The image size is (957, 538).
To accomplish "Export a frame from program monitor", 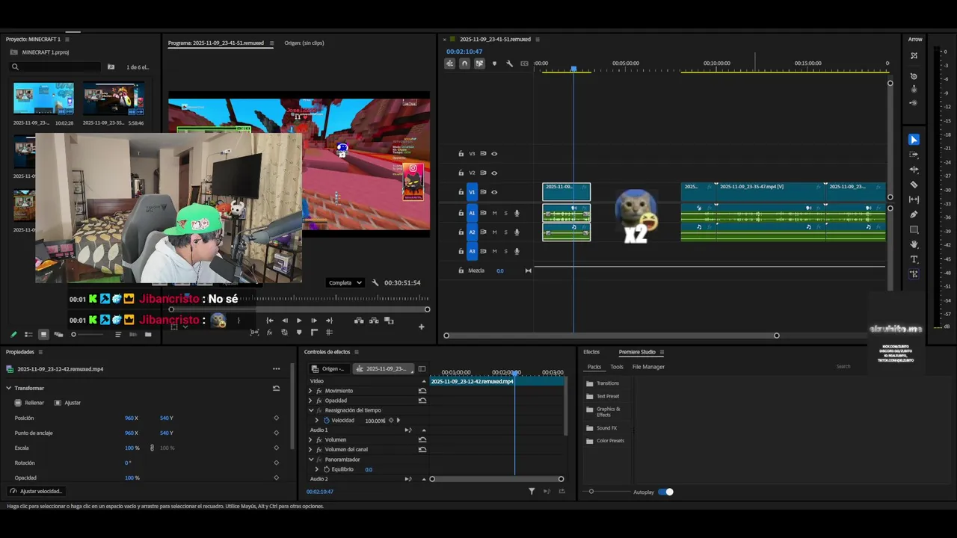I will (x=389, y=321).
